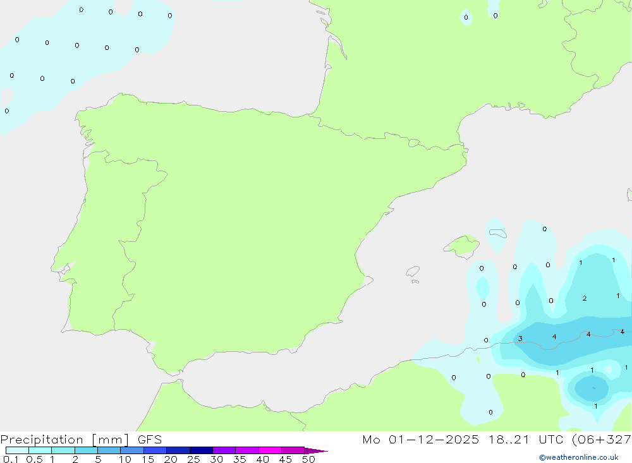Click the '2' precipitation value over the Mediterranean
Image resolution: width=632 pixels, height=463 pixels.
pos(585,299)
